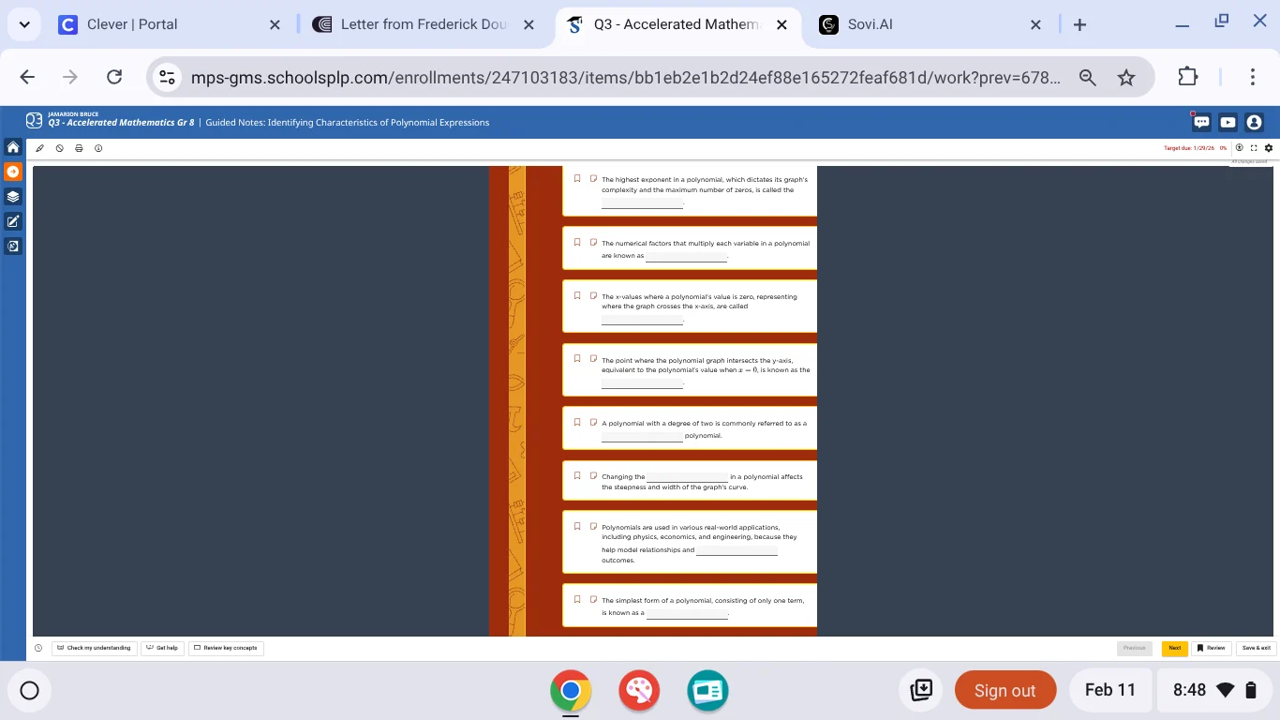Open the accessibility star icon near the gear
The height and width of the screenshot is (720, 1280).
pos(1239,147)
